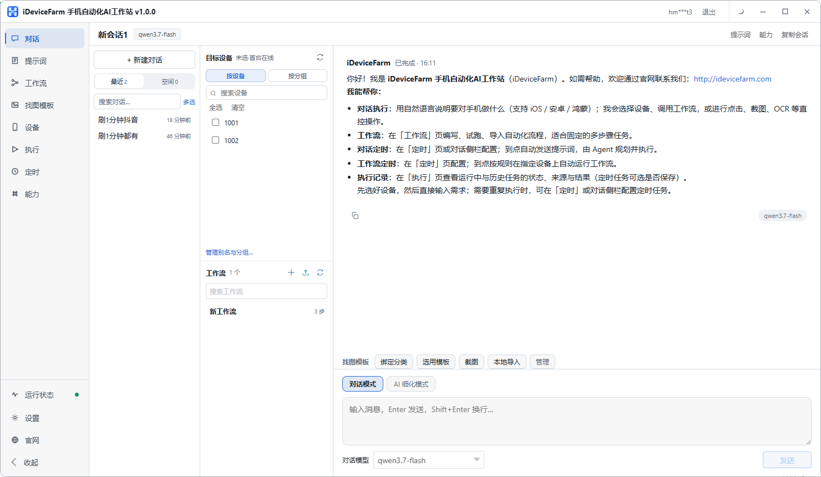821x477 pixels.
Task: Open the idevicefarm.com website link
Action: 732,79
